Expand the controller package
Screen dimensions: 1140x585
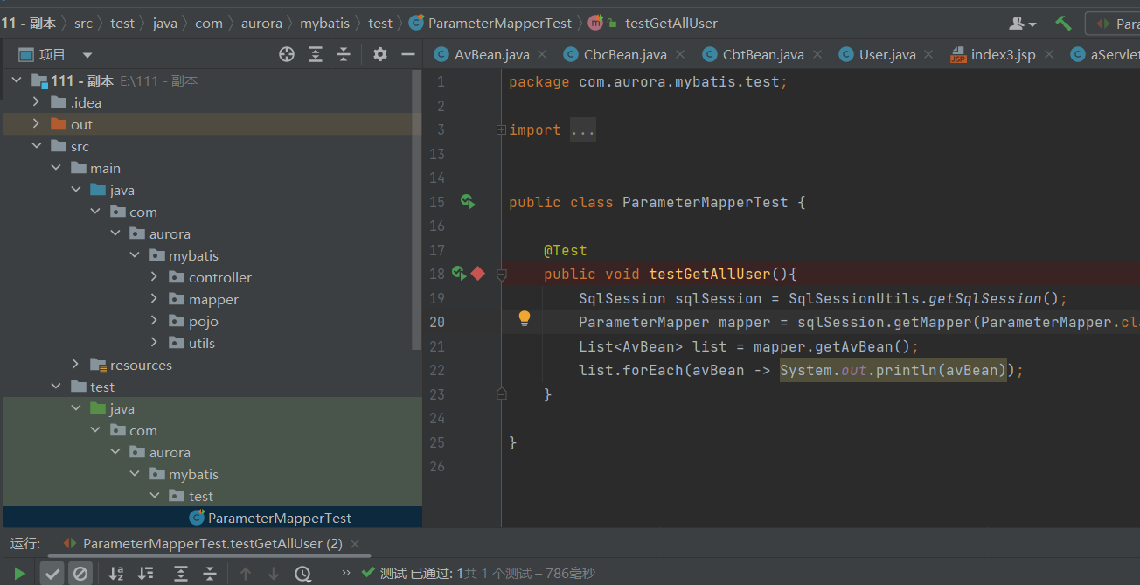[x=154, y=277]
